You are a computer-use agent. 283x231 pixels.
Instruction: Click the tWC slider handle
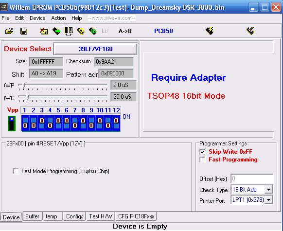point(28,97)
